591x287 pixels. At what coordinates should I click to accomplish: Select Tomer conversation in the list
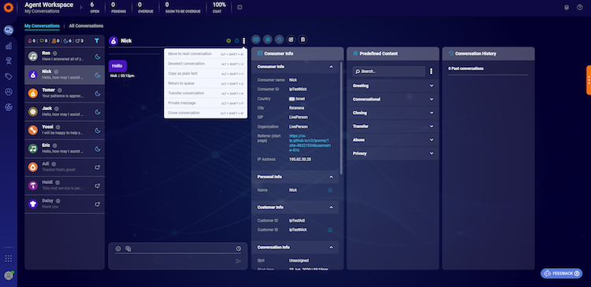[65, 94]
